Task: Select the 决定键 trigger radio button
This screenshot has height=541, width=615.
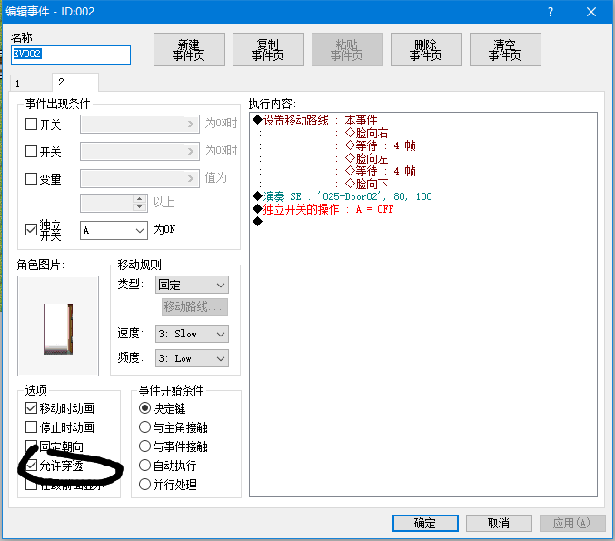Action: tap(144, 408)
